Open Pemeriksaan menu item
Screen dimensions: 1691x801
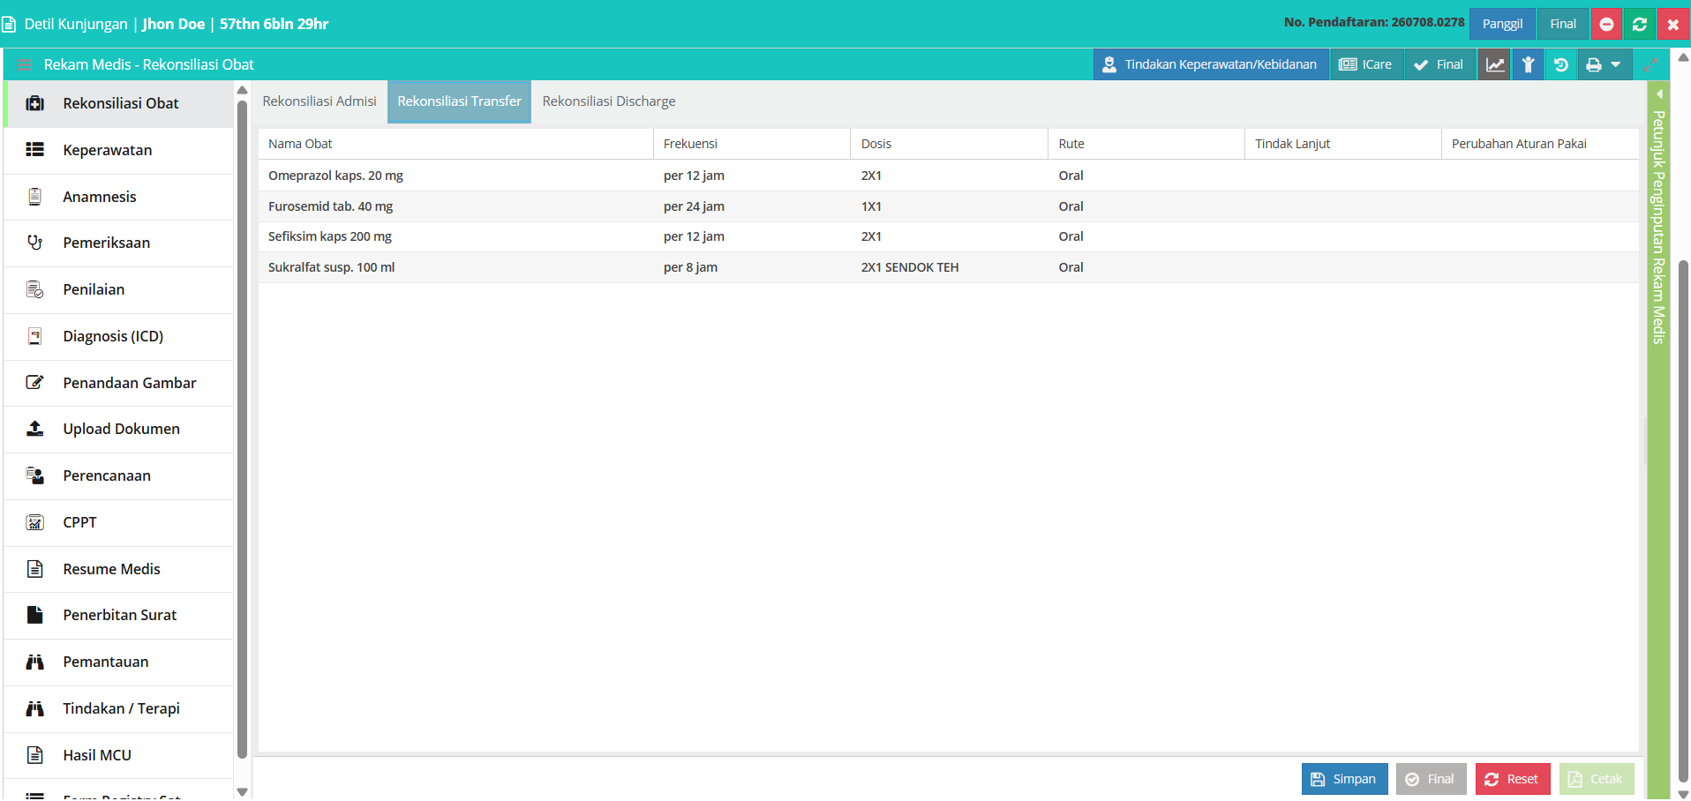point(118,243)
